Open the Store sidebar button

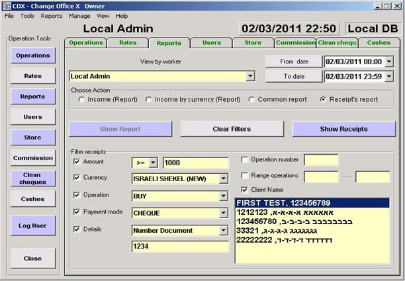(32, 138)
